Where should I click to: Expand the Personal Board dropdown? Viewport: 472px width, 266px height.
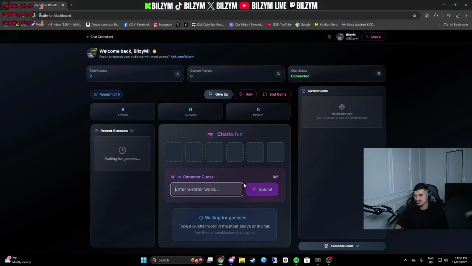point(342,246)
